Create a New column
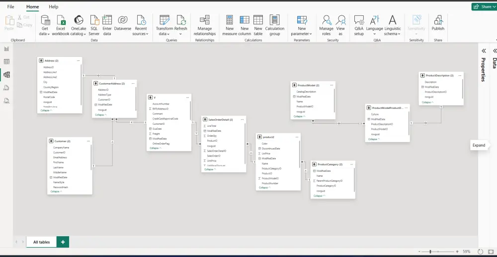Image resolution: width=497 pixels, height=257 pixels. pyautogui.click(x=245, y=26)
